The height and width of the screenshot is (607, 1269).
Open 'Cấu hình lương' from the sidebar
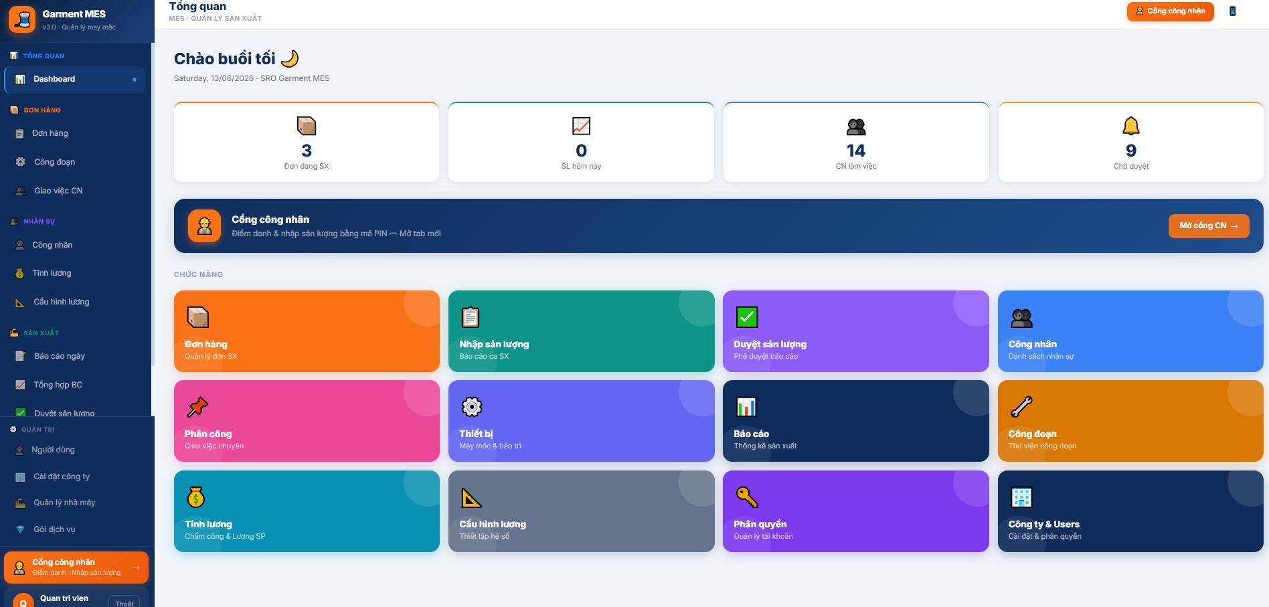75,302
